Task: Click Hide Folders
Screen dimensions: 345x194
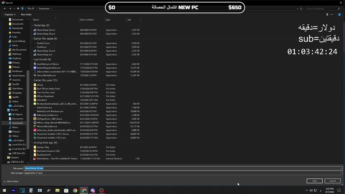Action: tap(11, 181)
